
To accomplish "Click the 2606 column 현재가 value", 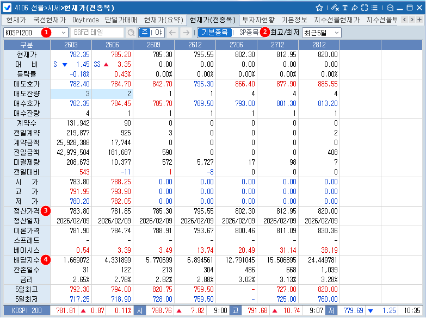I will click(x=120, y=55).
